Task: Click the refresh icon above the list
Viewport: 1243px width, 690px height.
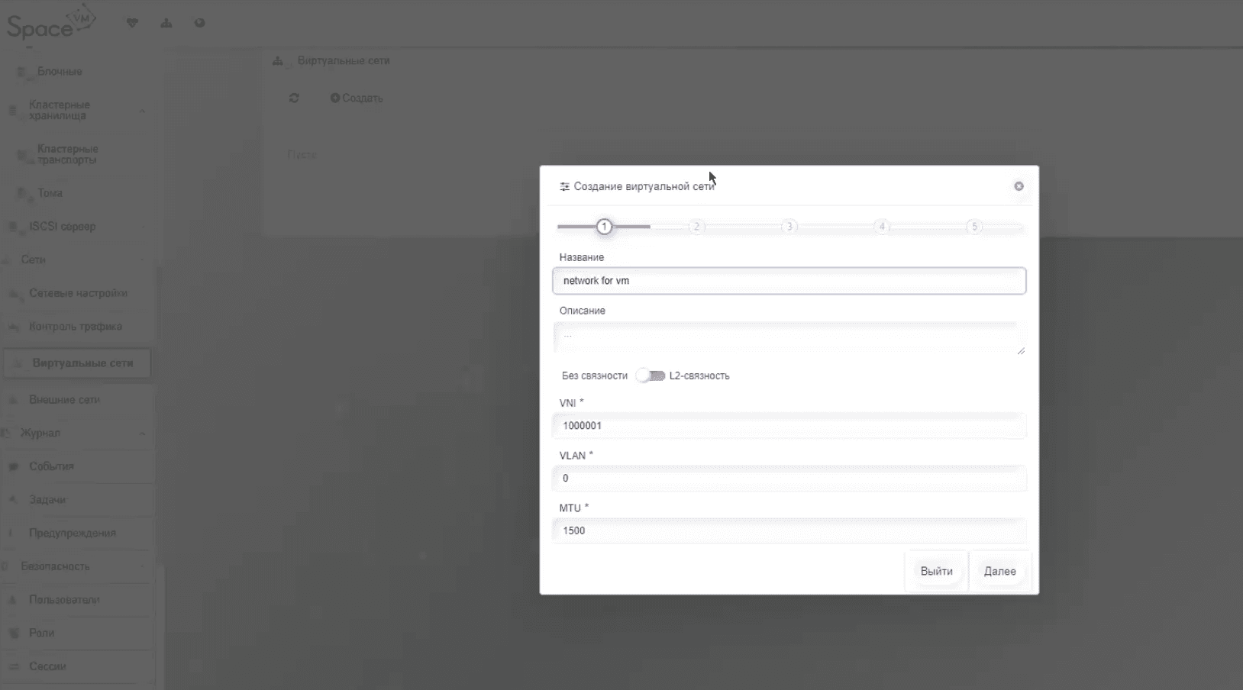Action: (294, 98)
